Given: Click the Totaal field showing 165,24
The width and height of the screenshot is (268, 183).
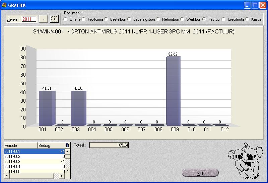Looking at the screenshot, I should click(109, 145).
